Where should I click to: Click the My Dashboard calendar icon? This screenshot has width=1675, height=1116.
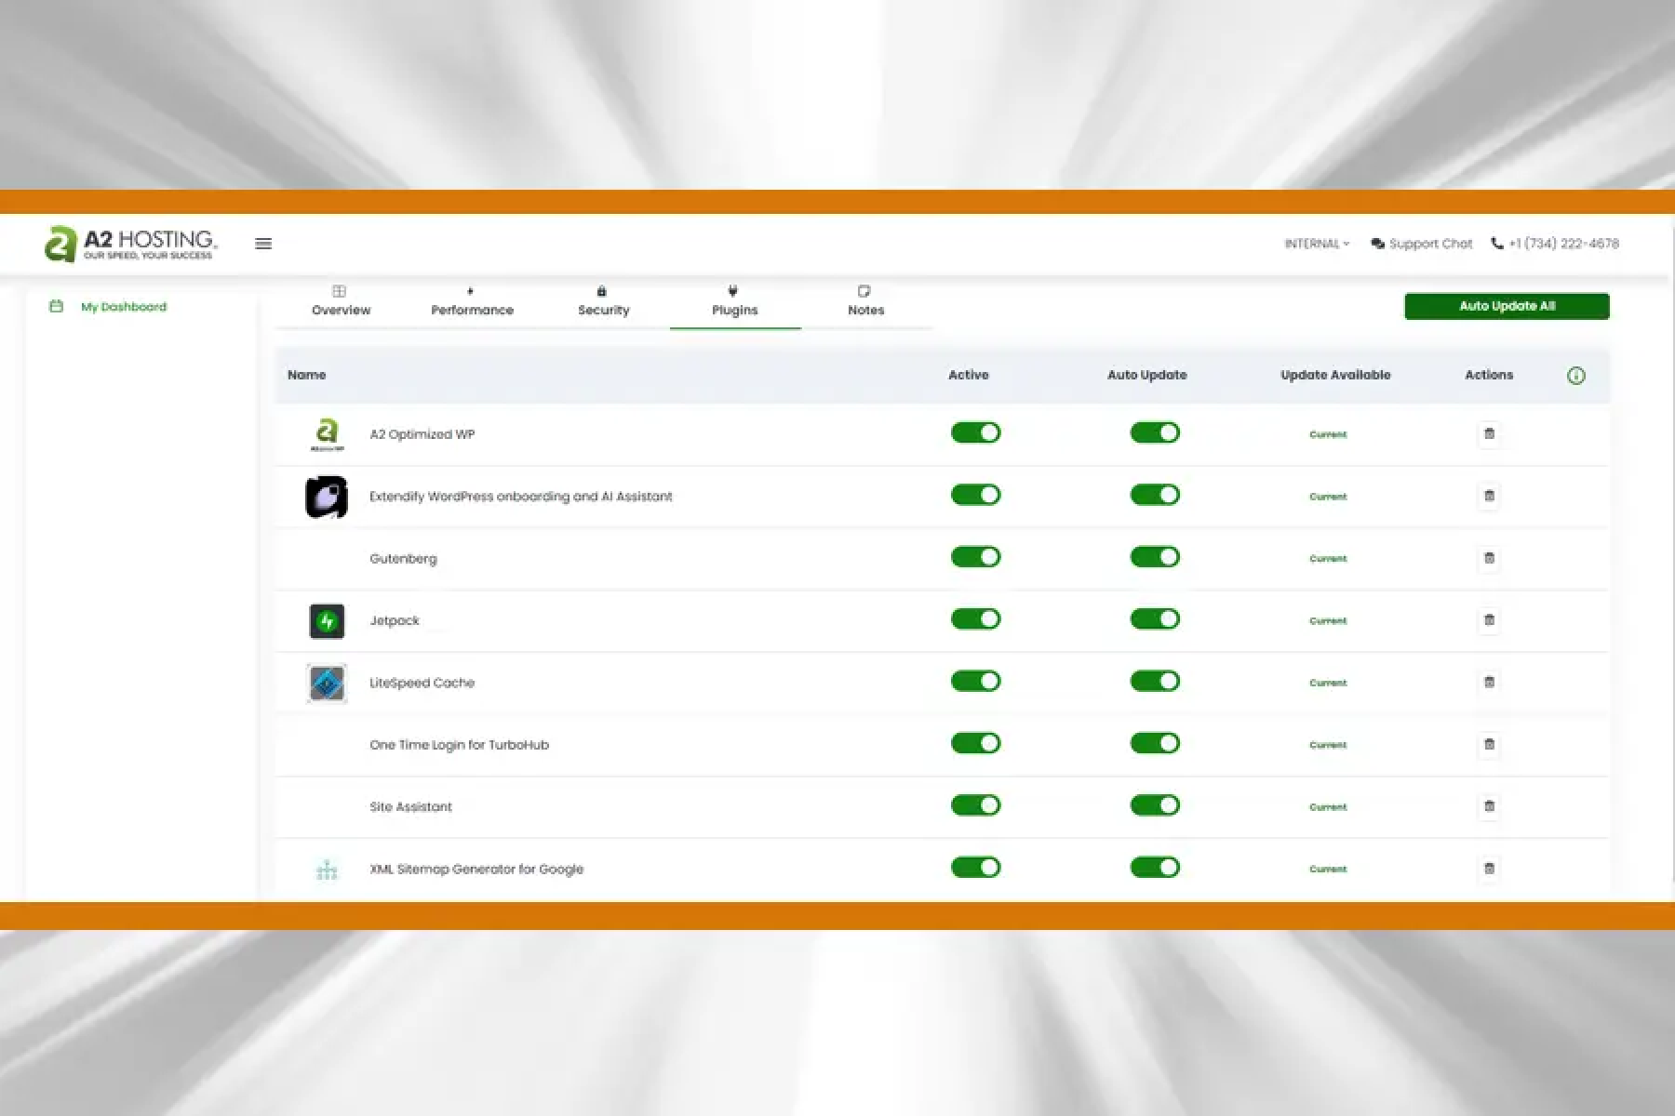pyautogui.click(x=56, y=306)
